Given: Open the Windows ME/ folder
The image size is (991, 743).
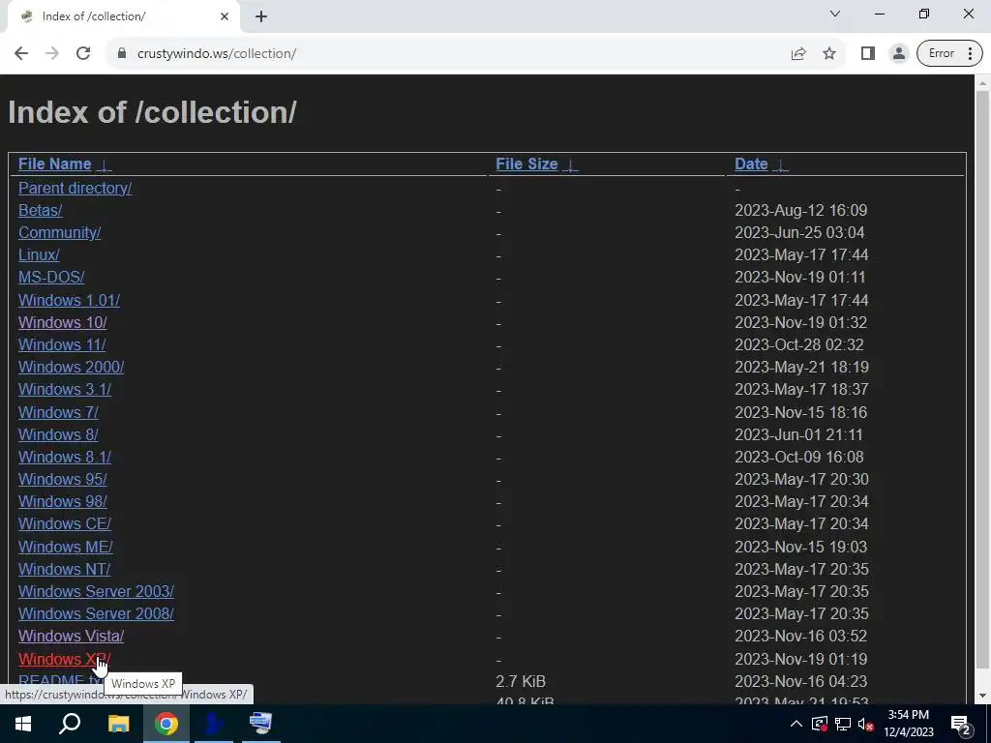Looking at the screenshot, I should click(x=66, y=548).
